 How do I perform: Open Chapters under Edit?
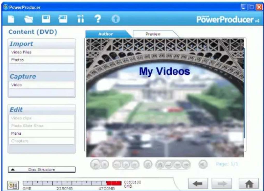[x=42, y=141]
